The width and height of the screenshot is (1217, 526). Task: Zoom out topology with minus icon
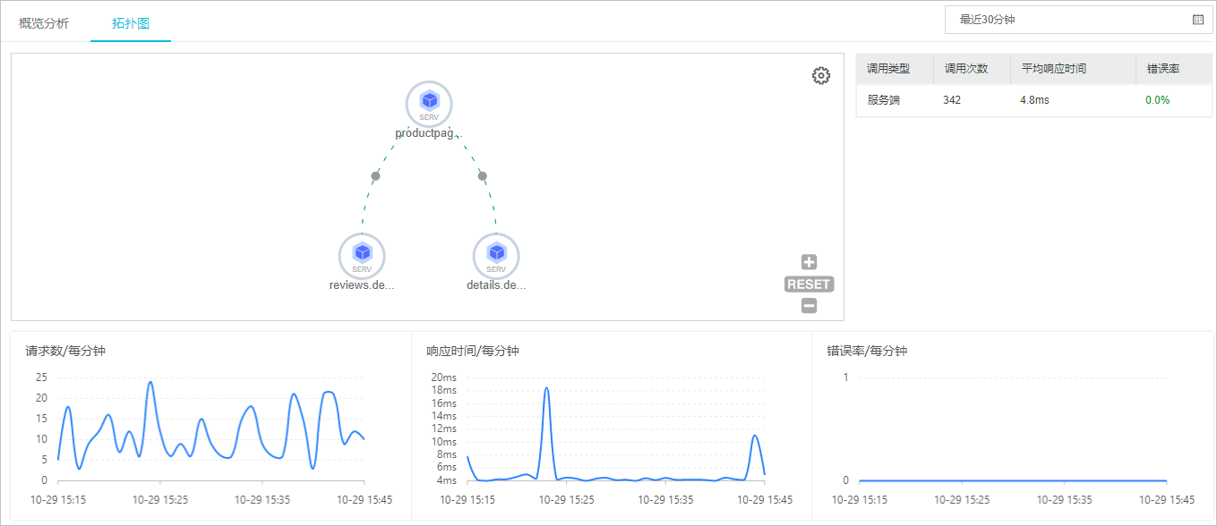pyautogui.click(x=809, y=306)
